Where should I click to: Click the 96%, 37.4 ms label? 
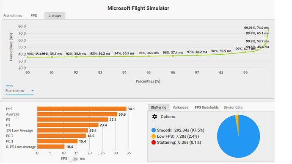click(173, 53)
